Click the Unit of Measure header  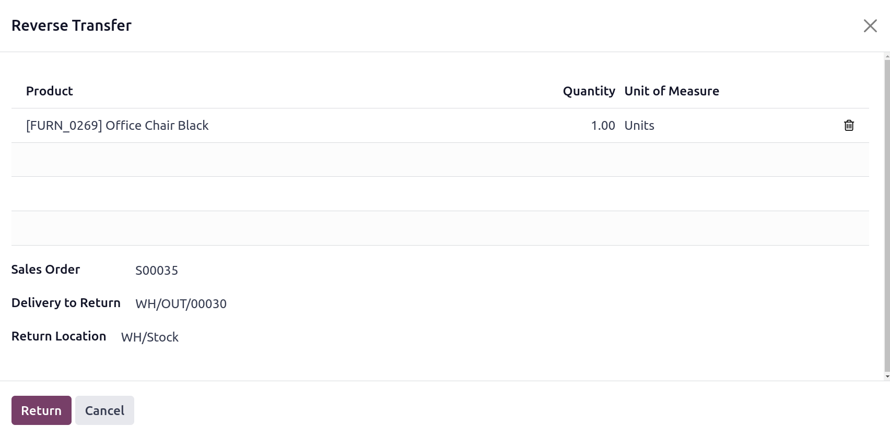672,91
